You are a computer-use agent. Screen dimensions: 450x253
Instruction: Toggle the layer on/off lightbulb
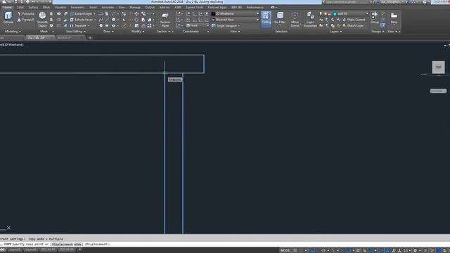(321, 14)
